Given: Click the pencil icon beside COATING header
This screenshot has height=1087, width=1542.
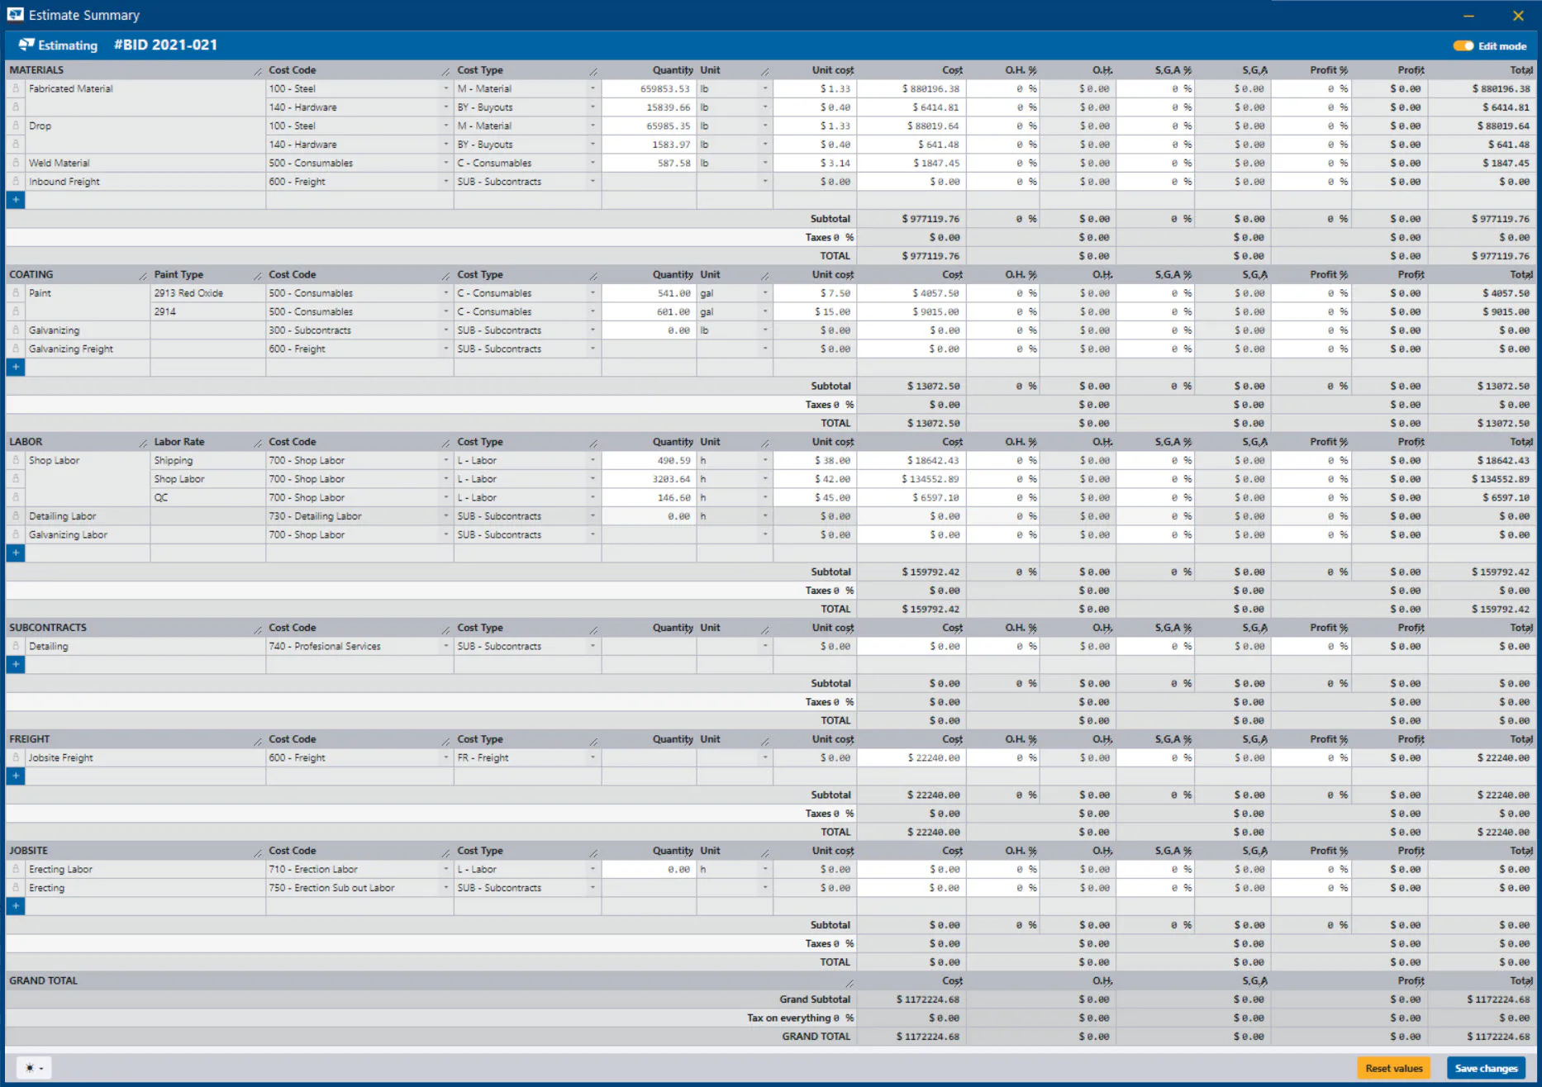Looking at the screenshot, I should (143, 276).
